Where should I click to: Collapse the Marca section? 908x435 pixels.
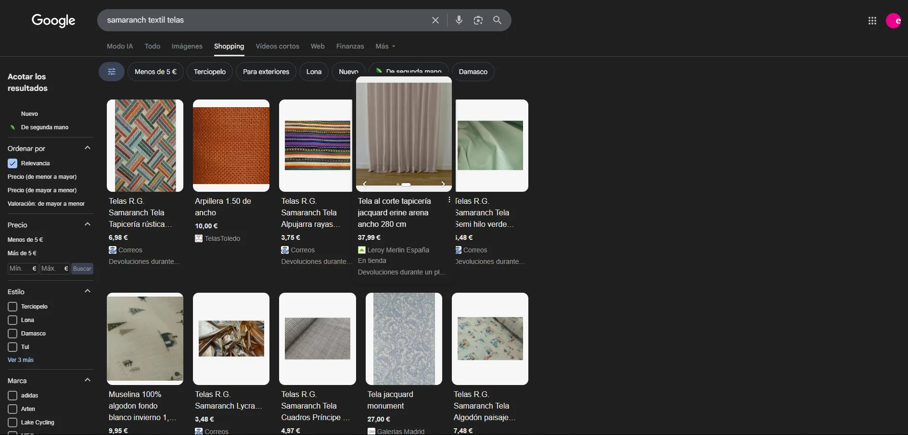click(x=88, y=380)
